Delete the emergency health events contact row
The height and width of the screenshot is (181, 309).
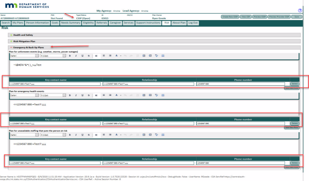pos(295,123)
